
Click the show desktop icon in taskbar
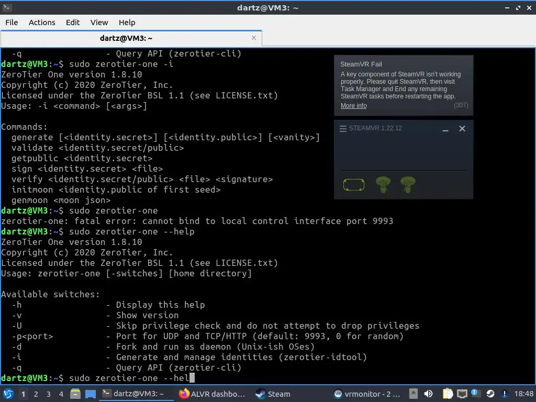pyautogui.click(x=90, y=394)
